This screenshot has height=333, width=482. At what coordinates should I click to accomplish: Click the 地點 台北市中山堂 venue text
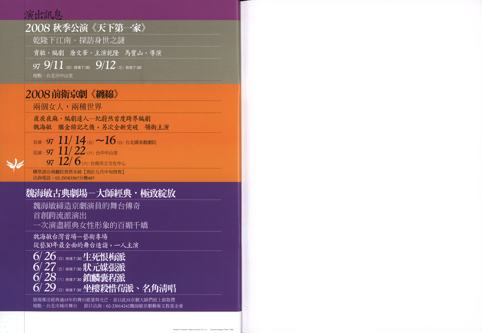(53, 75)
